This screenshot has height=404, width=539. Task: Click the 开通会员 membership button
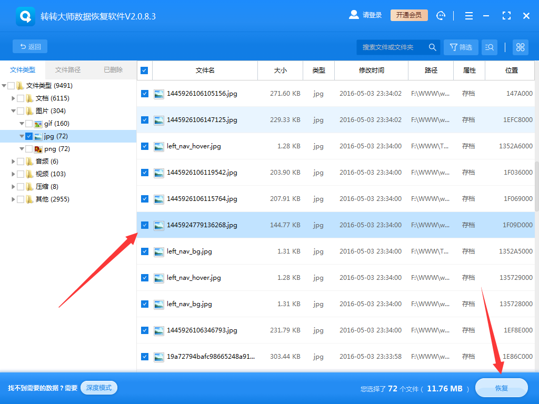[409, 15]
